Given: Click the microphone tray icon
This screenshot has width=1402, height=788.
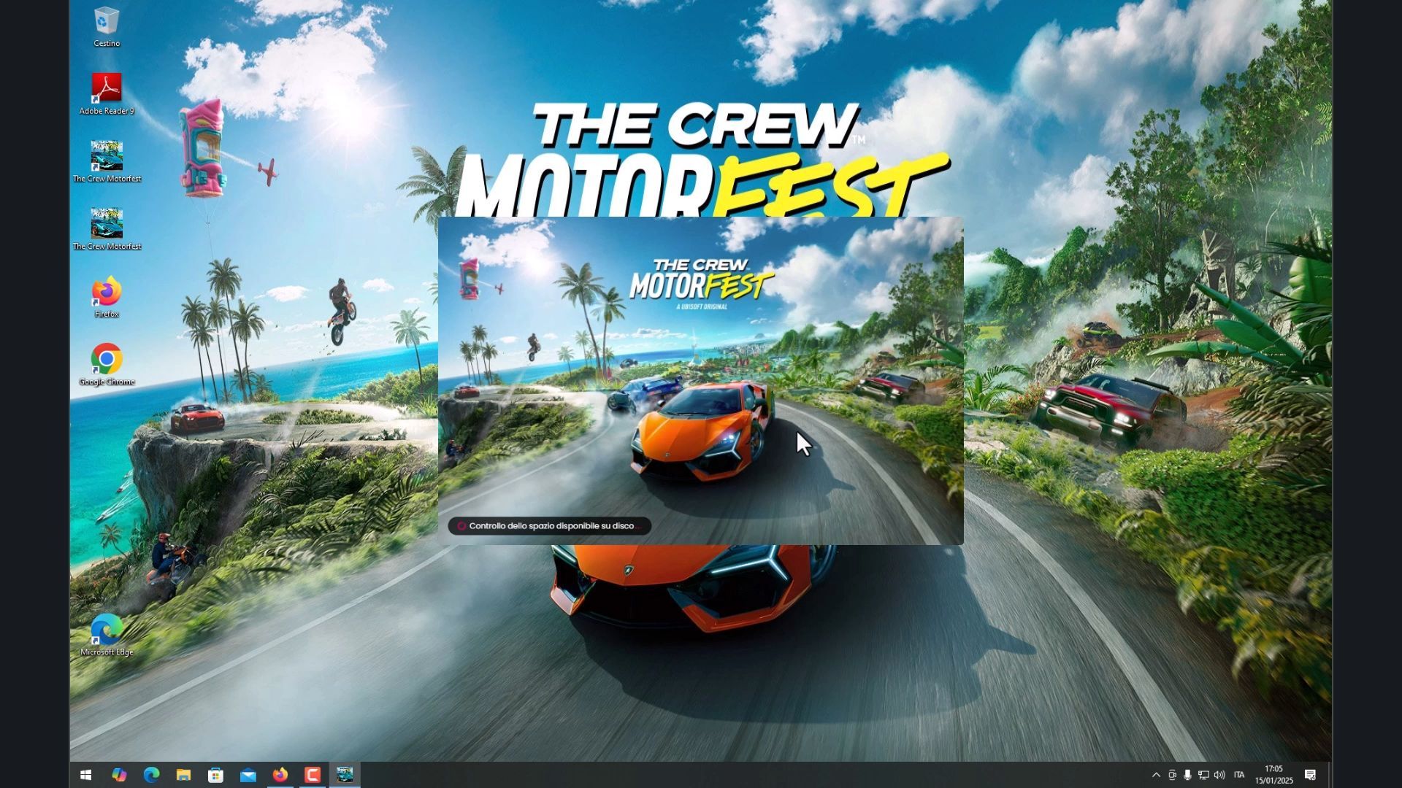Looking at the screenshot, I should point(1187,775).
